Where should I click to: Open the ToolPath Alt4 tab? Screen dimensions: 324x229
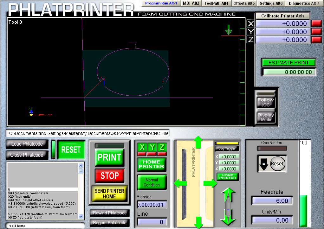pos(216,3)
